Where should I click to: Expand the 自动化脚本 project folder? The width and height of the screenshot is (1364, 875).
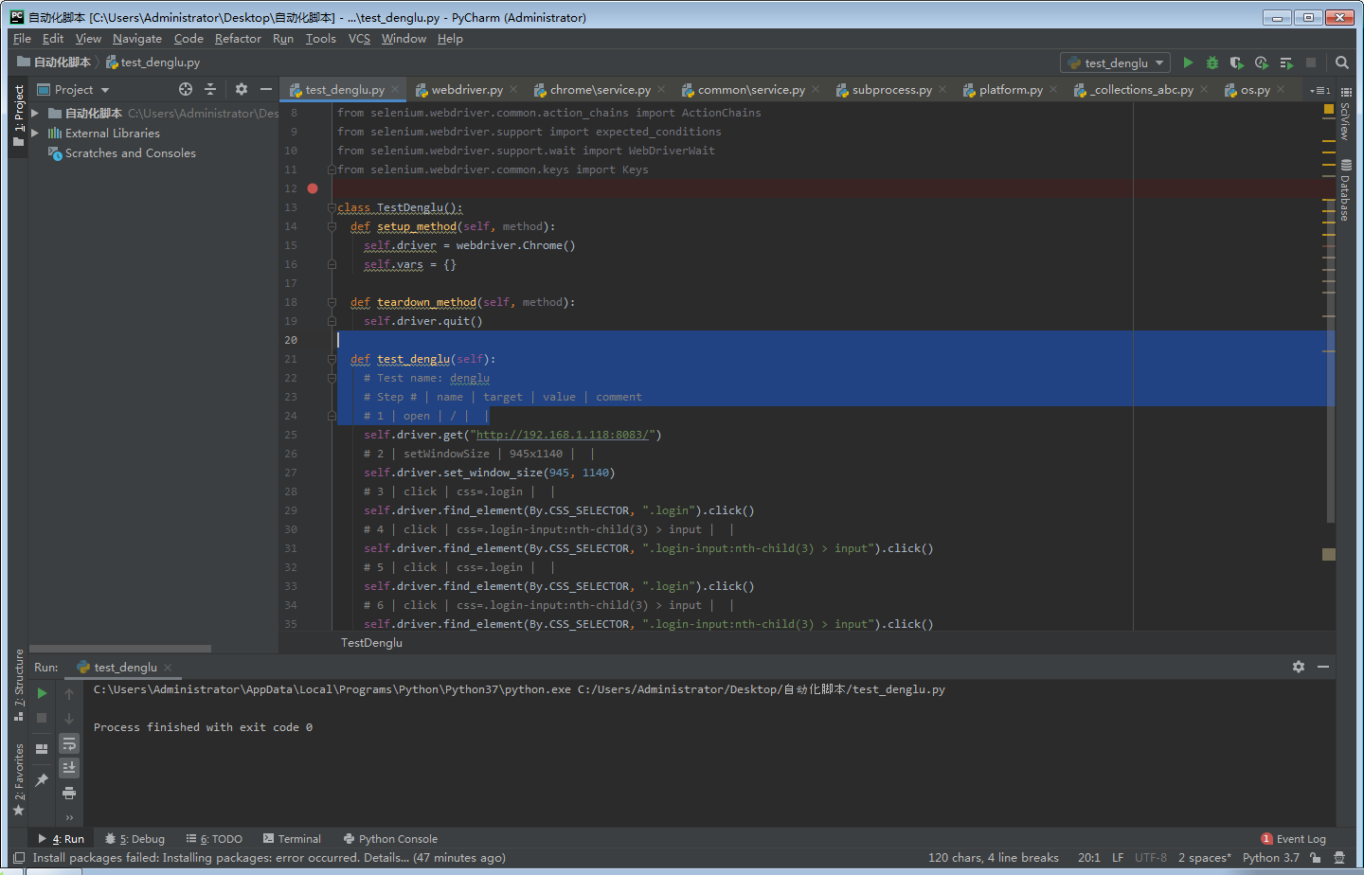tap(35, 113)
